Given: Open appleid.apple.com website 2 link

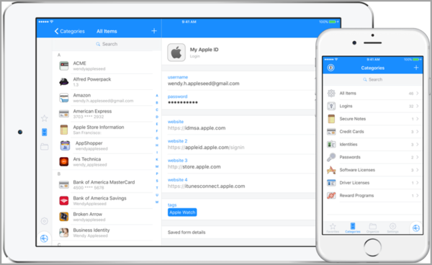Looking at the screenshot, I should (x=206, y=148).
